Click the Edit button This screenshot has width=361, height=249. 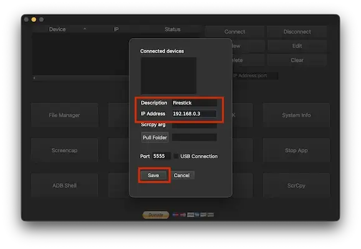[x=297, y=46]
